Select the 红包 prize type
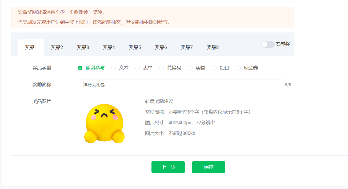Image resolution: width=348 pixels, height=189 pixels. pos(214,68)
